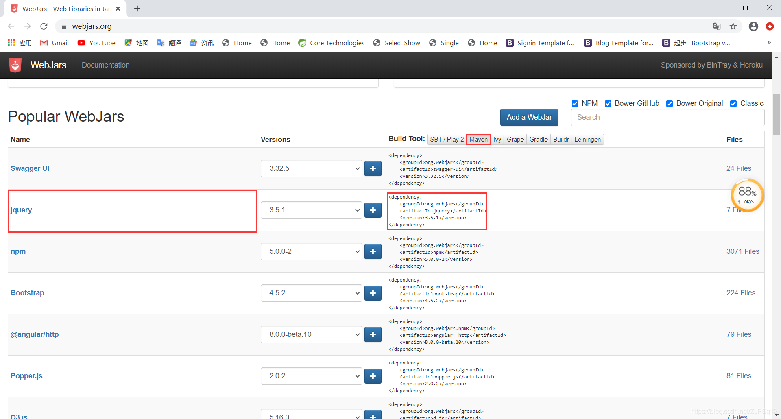Open the Bootstrap name link

28,293
